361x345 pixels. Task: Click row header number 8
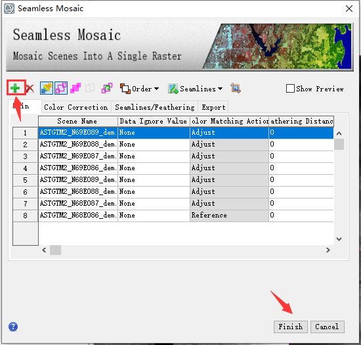[x=26, y=216]
